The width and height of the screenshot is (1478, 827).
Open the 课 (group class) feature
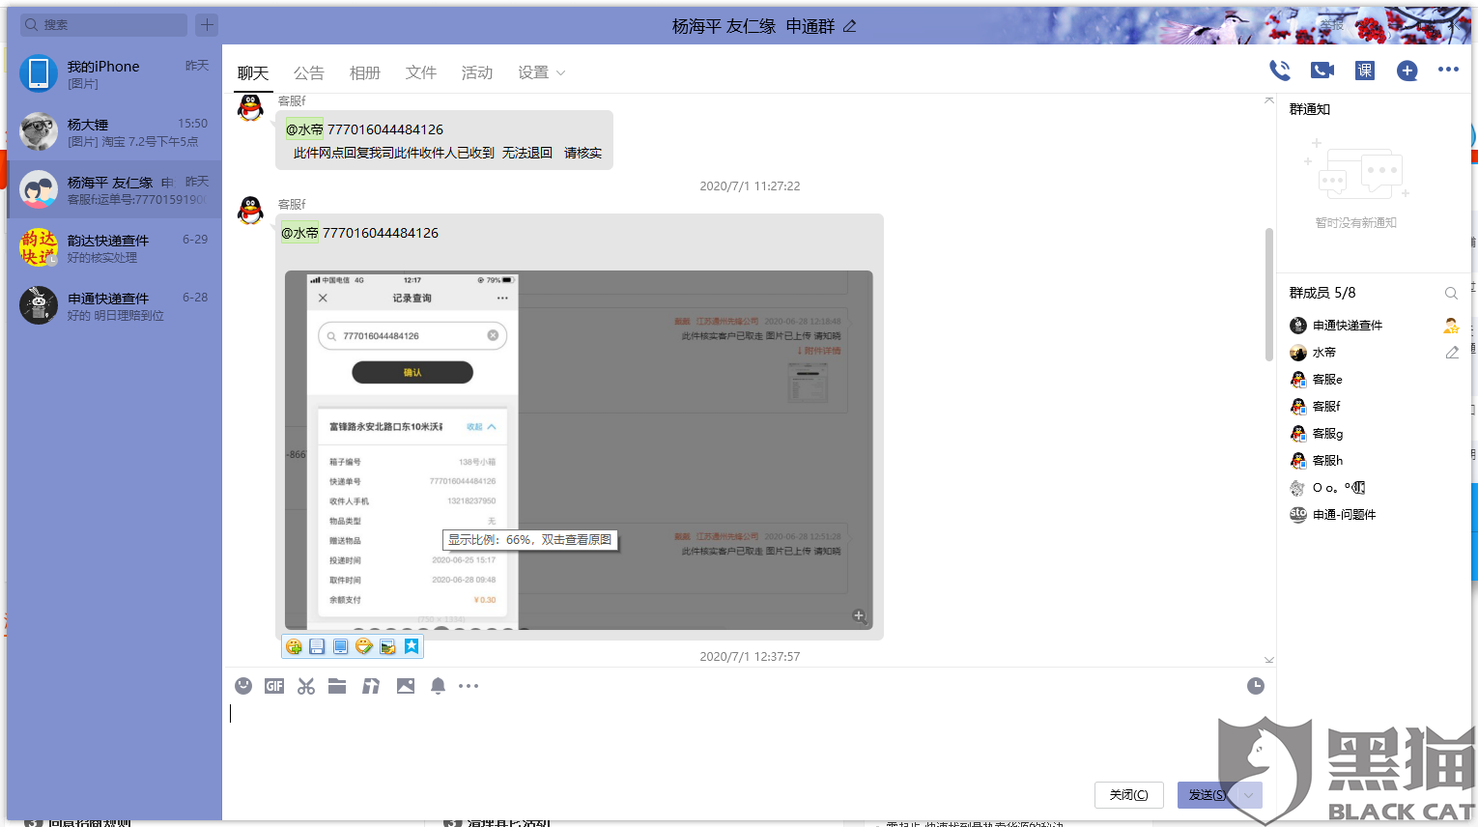1364,70
